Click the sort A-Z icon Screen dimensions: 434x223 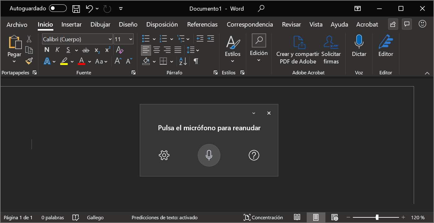pyautogui.click(x=183, y=61)
